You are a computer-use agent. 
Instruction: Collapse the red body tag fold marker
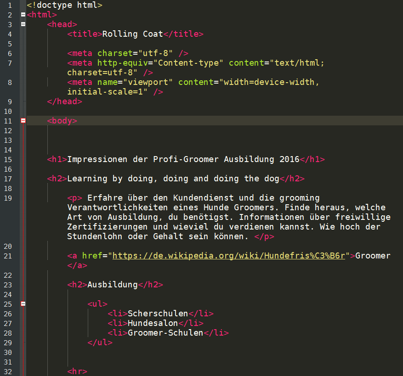(23, 120)
